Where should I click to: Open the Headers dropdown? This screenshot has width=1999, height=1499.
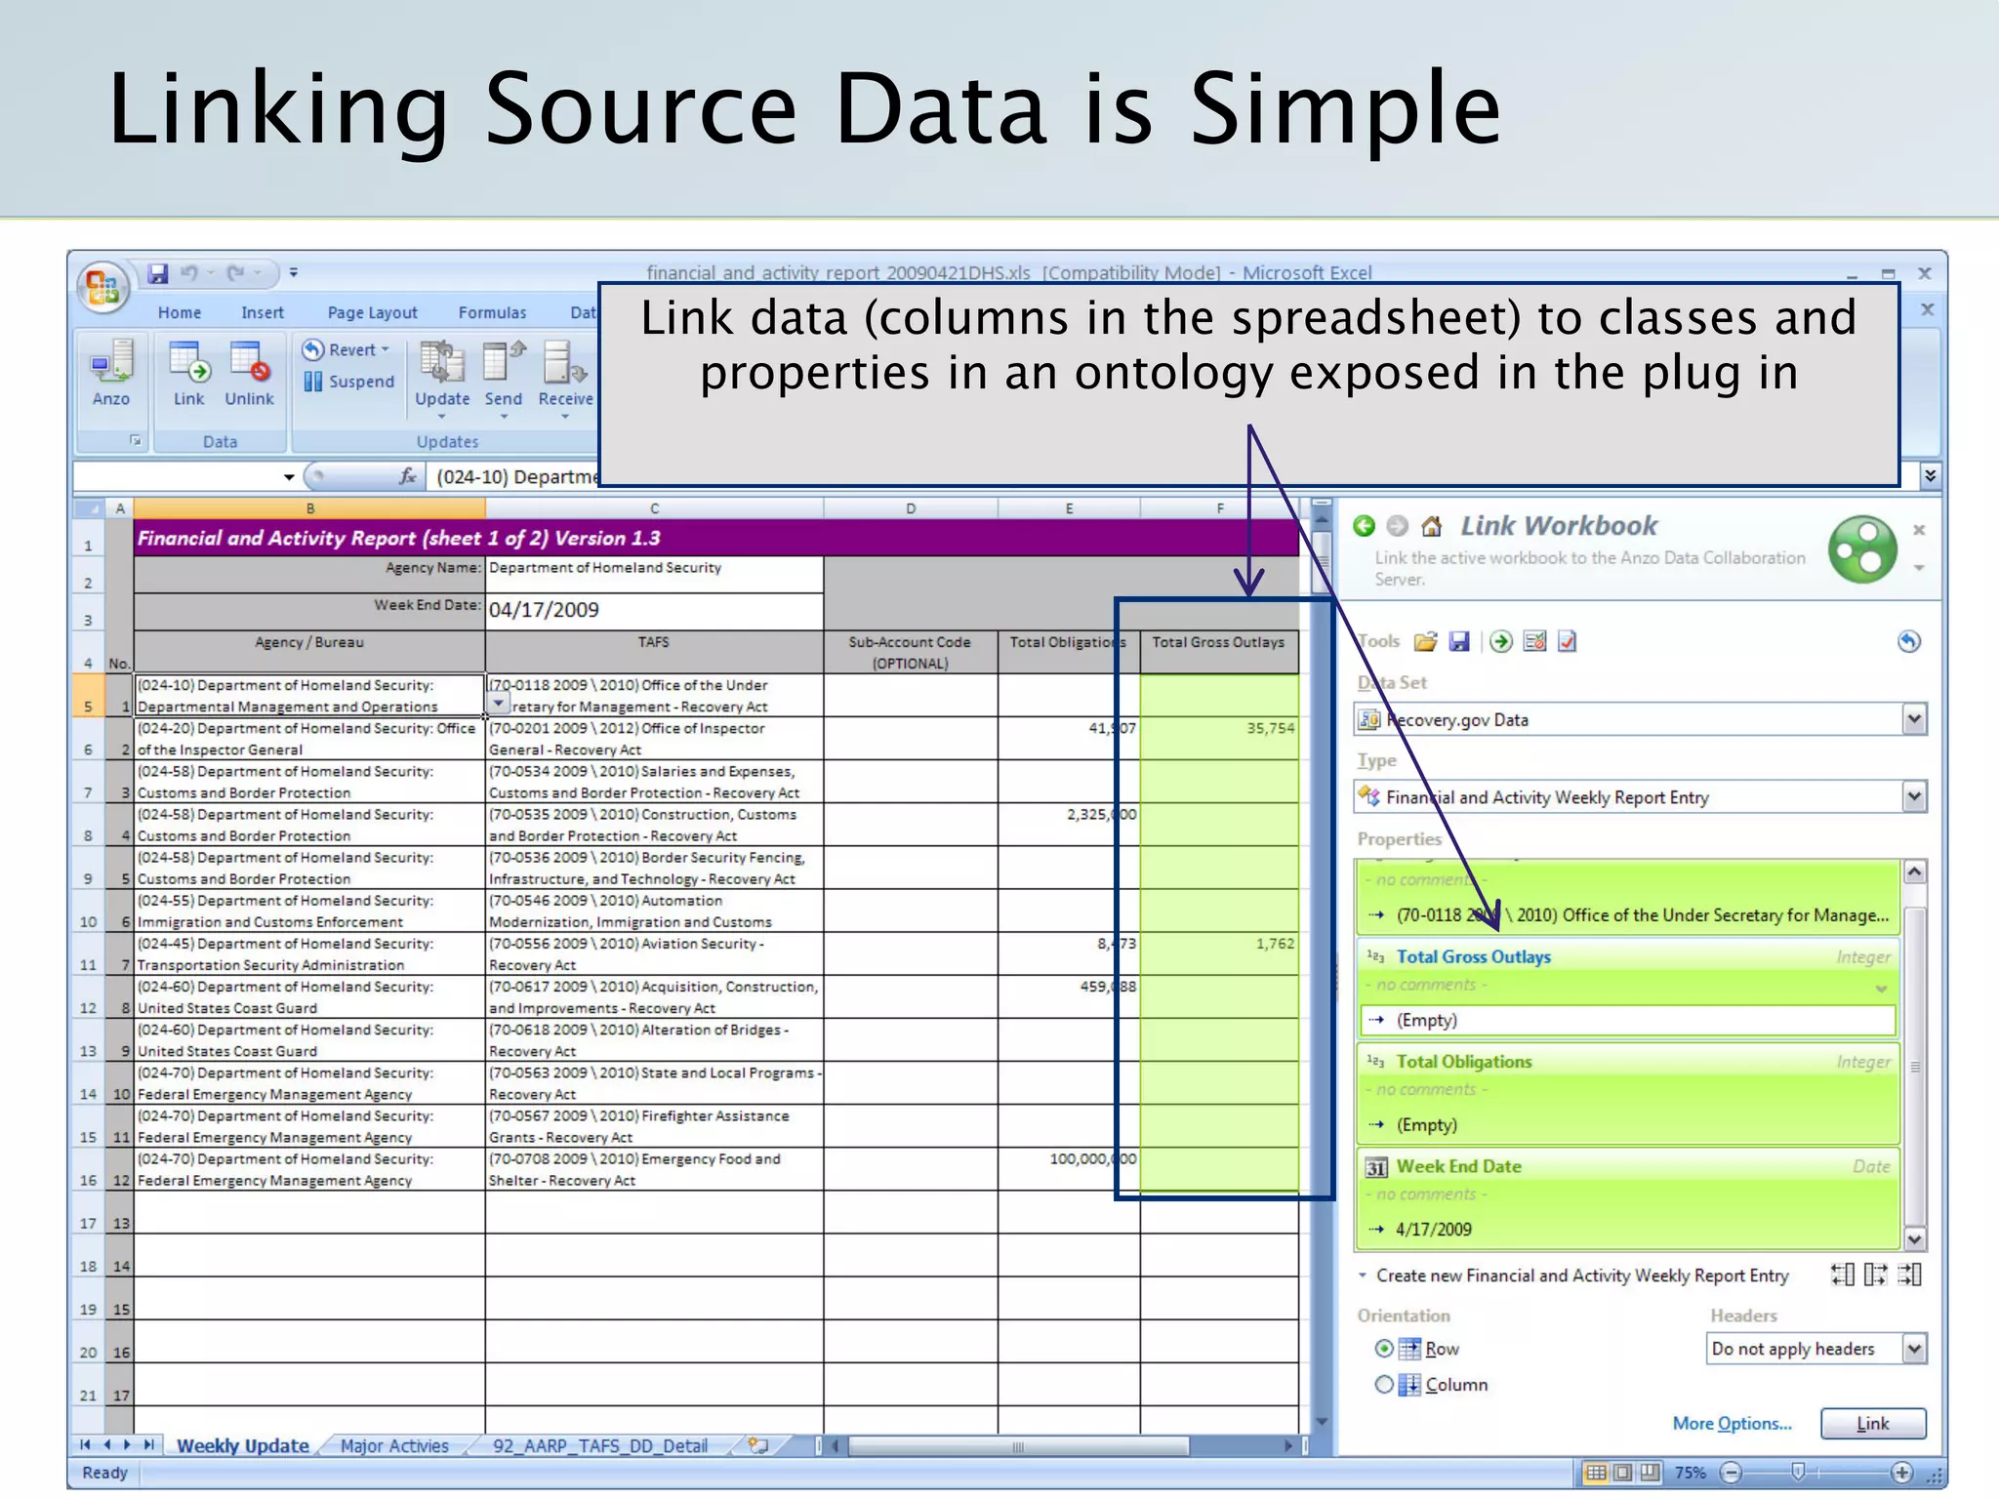point(1914,1349)
